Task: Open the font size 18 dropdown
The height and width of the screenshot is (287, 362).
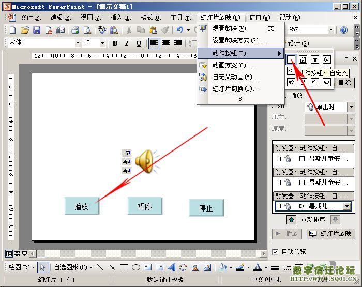Action: click(x=102, y=43)
